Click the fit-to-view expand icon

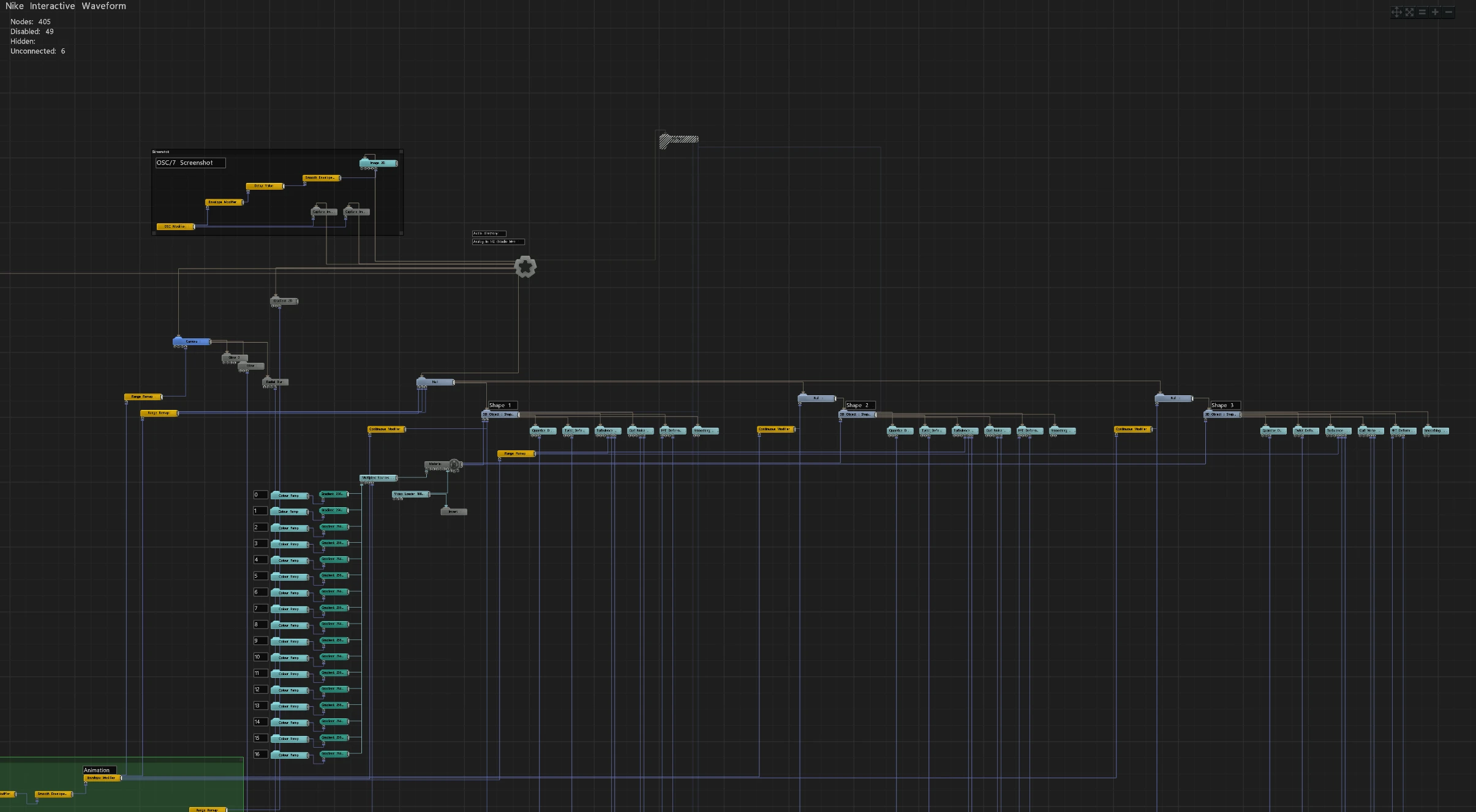(x=1409, y=12)
